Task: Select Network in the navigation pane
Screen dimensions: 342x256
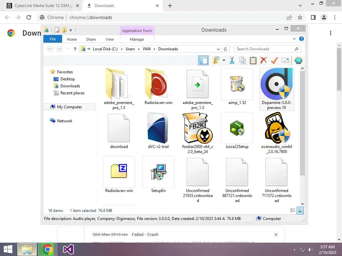Action: point(64,121)
